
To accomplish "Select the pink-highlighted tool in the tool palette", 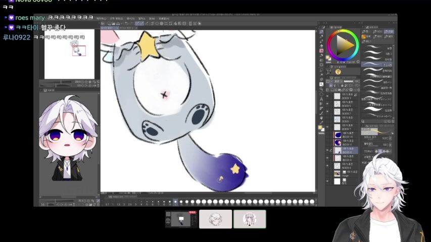I will 321,50.
